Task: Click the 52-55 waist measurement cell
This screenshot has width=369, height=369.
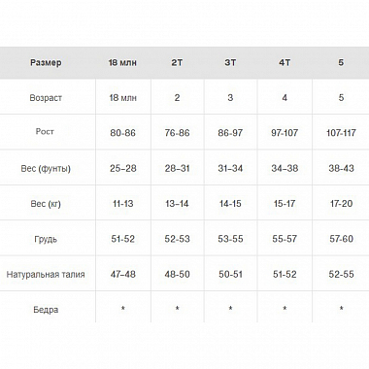Action: [341, 274]
